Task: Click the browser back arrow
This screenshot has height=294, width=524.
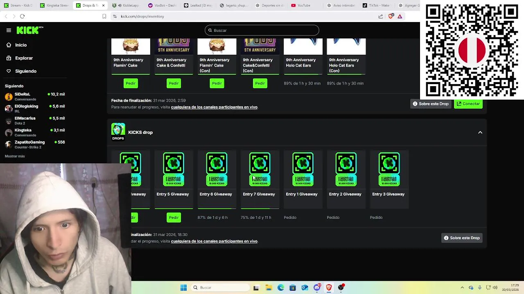Action: [6, 16]
